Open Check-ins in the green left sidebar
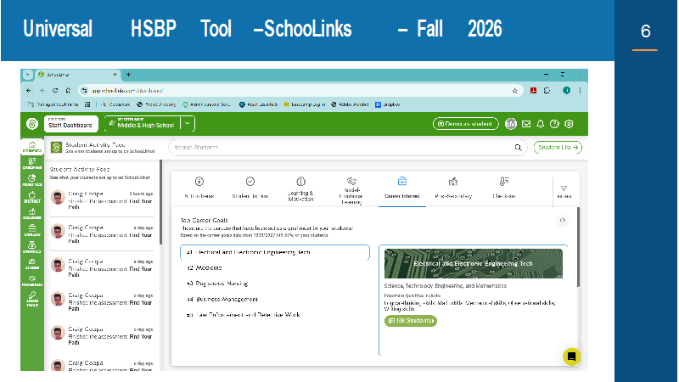The image size is (679, 382). (x=32, y=163)
